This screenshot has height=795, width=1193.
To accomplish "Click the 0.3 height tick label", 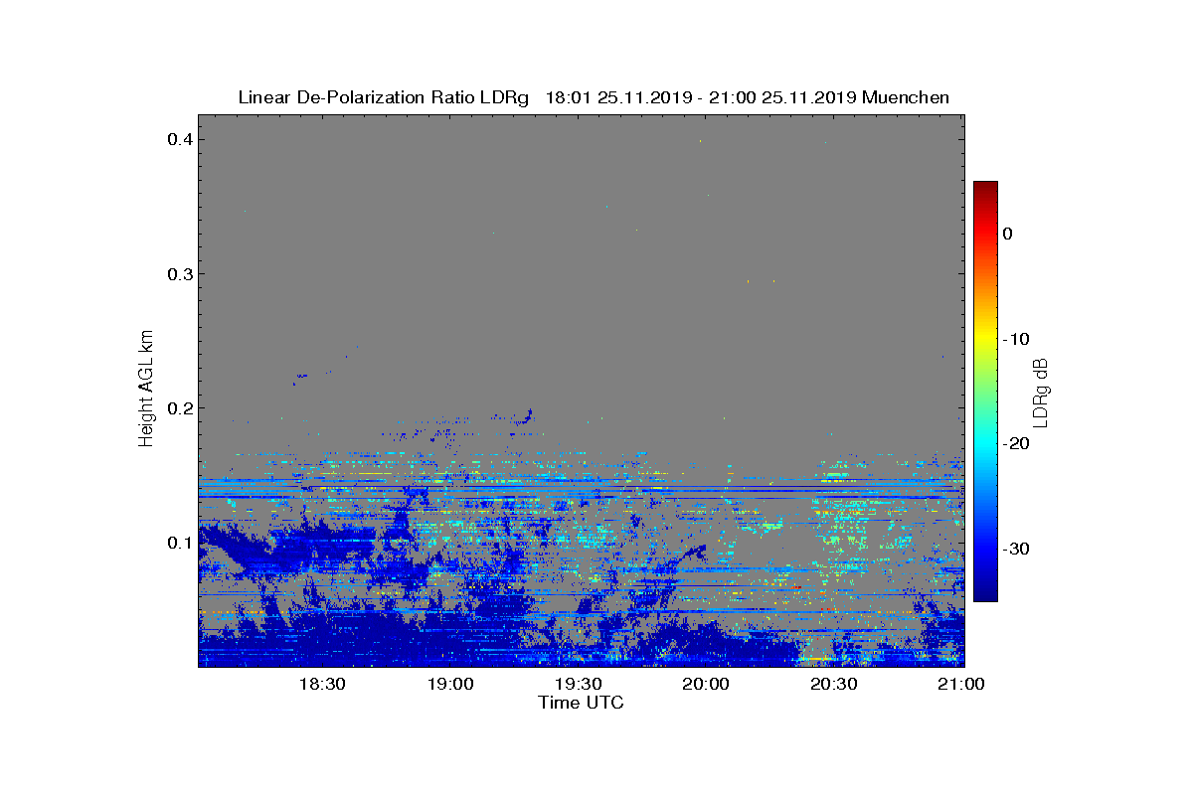I will click(178, 273).
